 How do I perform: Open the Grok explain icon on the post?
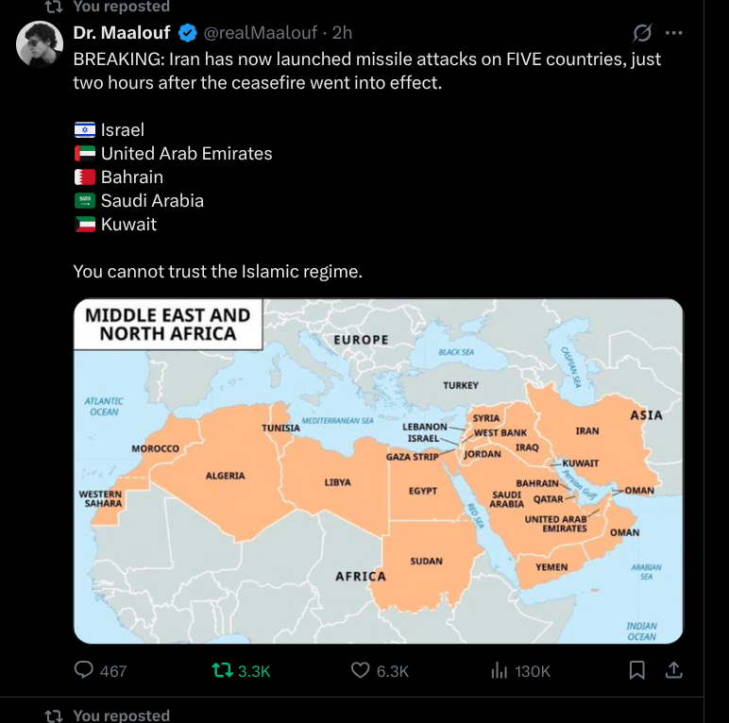642,33
